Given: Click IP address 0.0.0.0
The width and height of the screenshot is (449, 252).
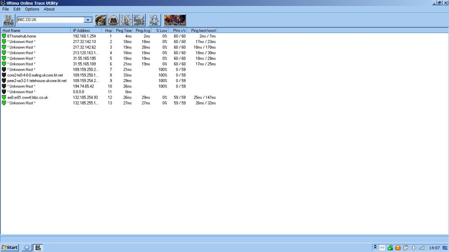Looking at the screenshot, I should (79, 92).
